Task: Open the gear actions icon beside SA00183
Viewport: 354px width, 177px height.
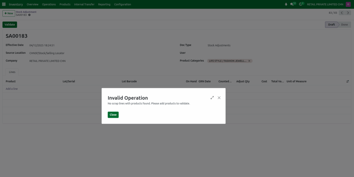Action: click(x=29, y=15)
